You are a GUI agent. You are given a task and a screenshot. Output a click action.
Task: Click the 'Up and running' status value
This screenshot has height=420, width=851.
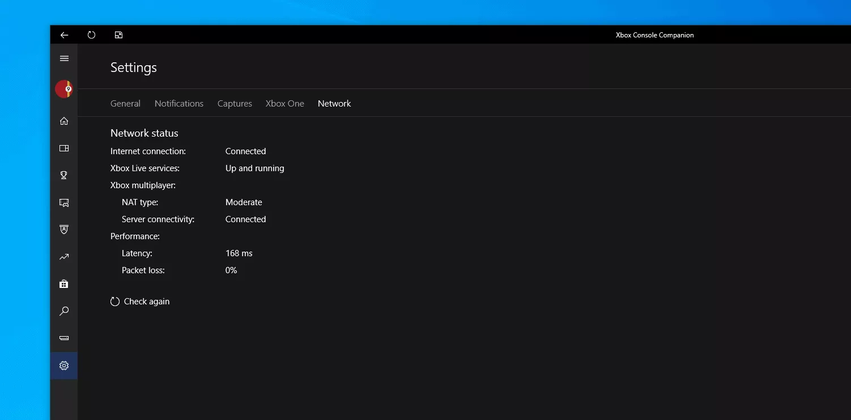click(x=255, y=168)
